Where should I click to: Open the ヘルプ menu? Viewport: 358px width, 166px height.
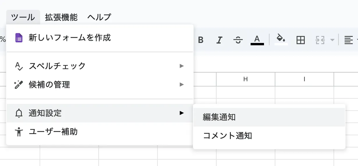coord(99,17)
